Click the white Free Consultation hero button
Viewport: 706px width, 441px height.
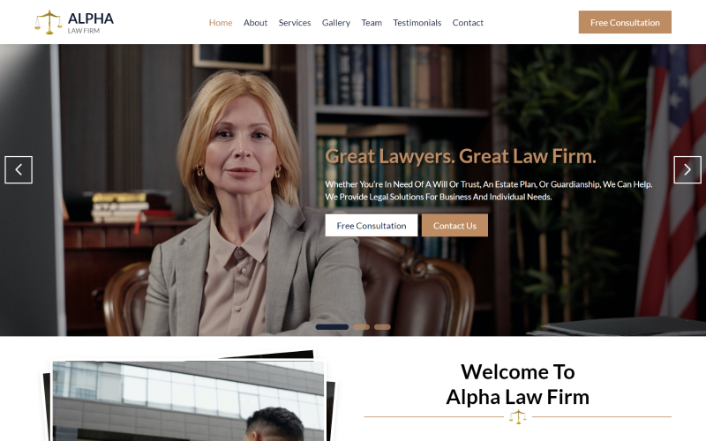pos(372,226)
